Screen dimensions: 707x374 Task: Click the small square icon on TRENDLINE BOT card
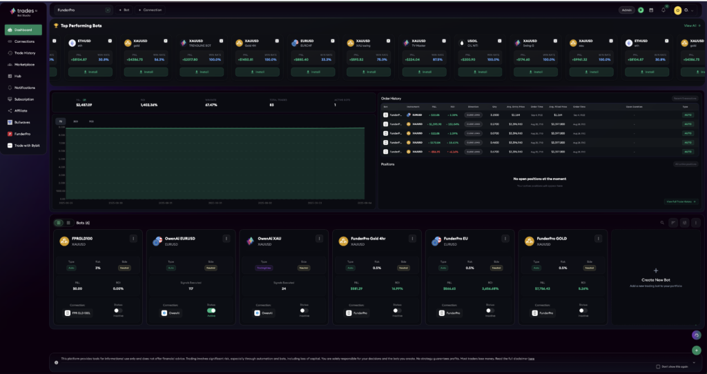(x=222, y=41)
